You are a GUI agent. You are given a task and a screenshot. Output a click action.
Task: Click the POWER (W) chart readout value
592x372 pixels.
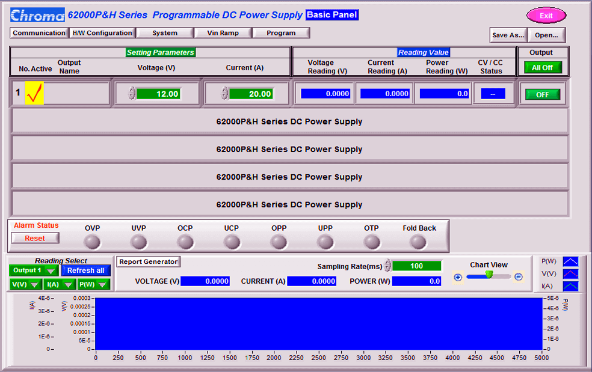pos(416,281)
